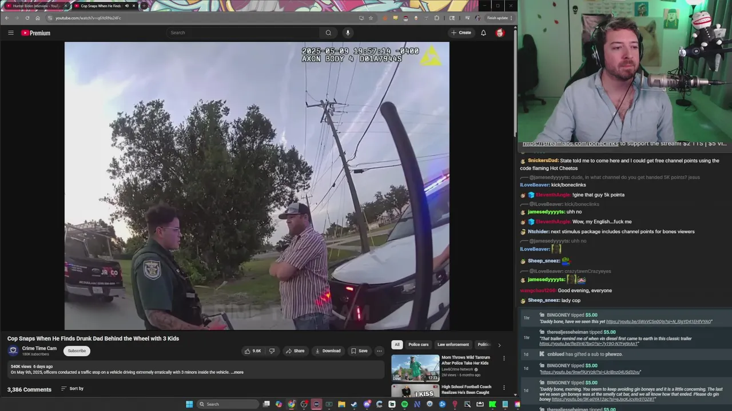Open Windows Start menu
The width and height of the screenshot is (732, 411).
pyautogui.click(x=189, y=404)
